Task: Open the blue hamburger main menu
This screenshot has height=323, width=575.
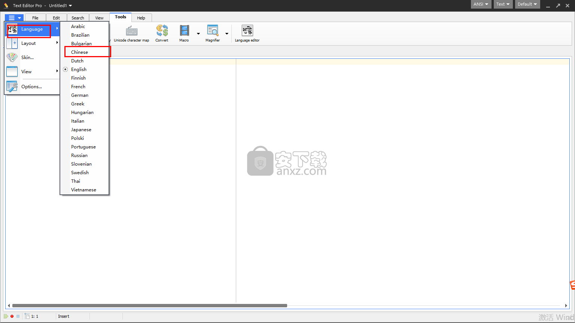Action: point(15,18)
